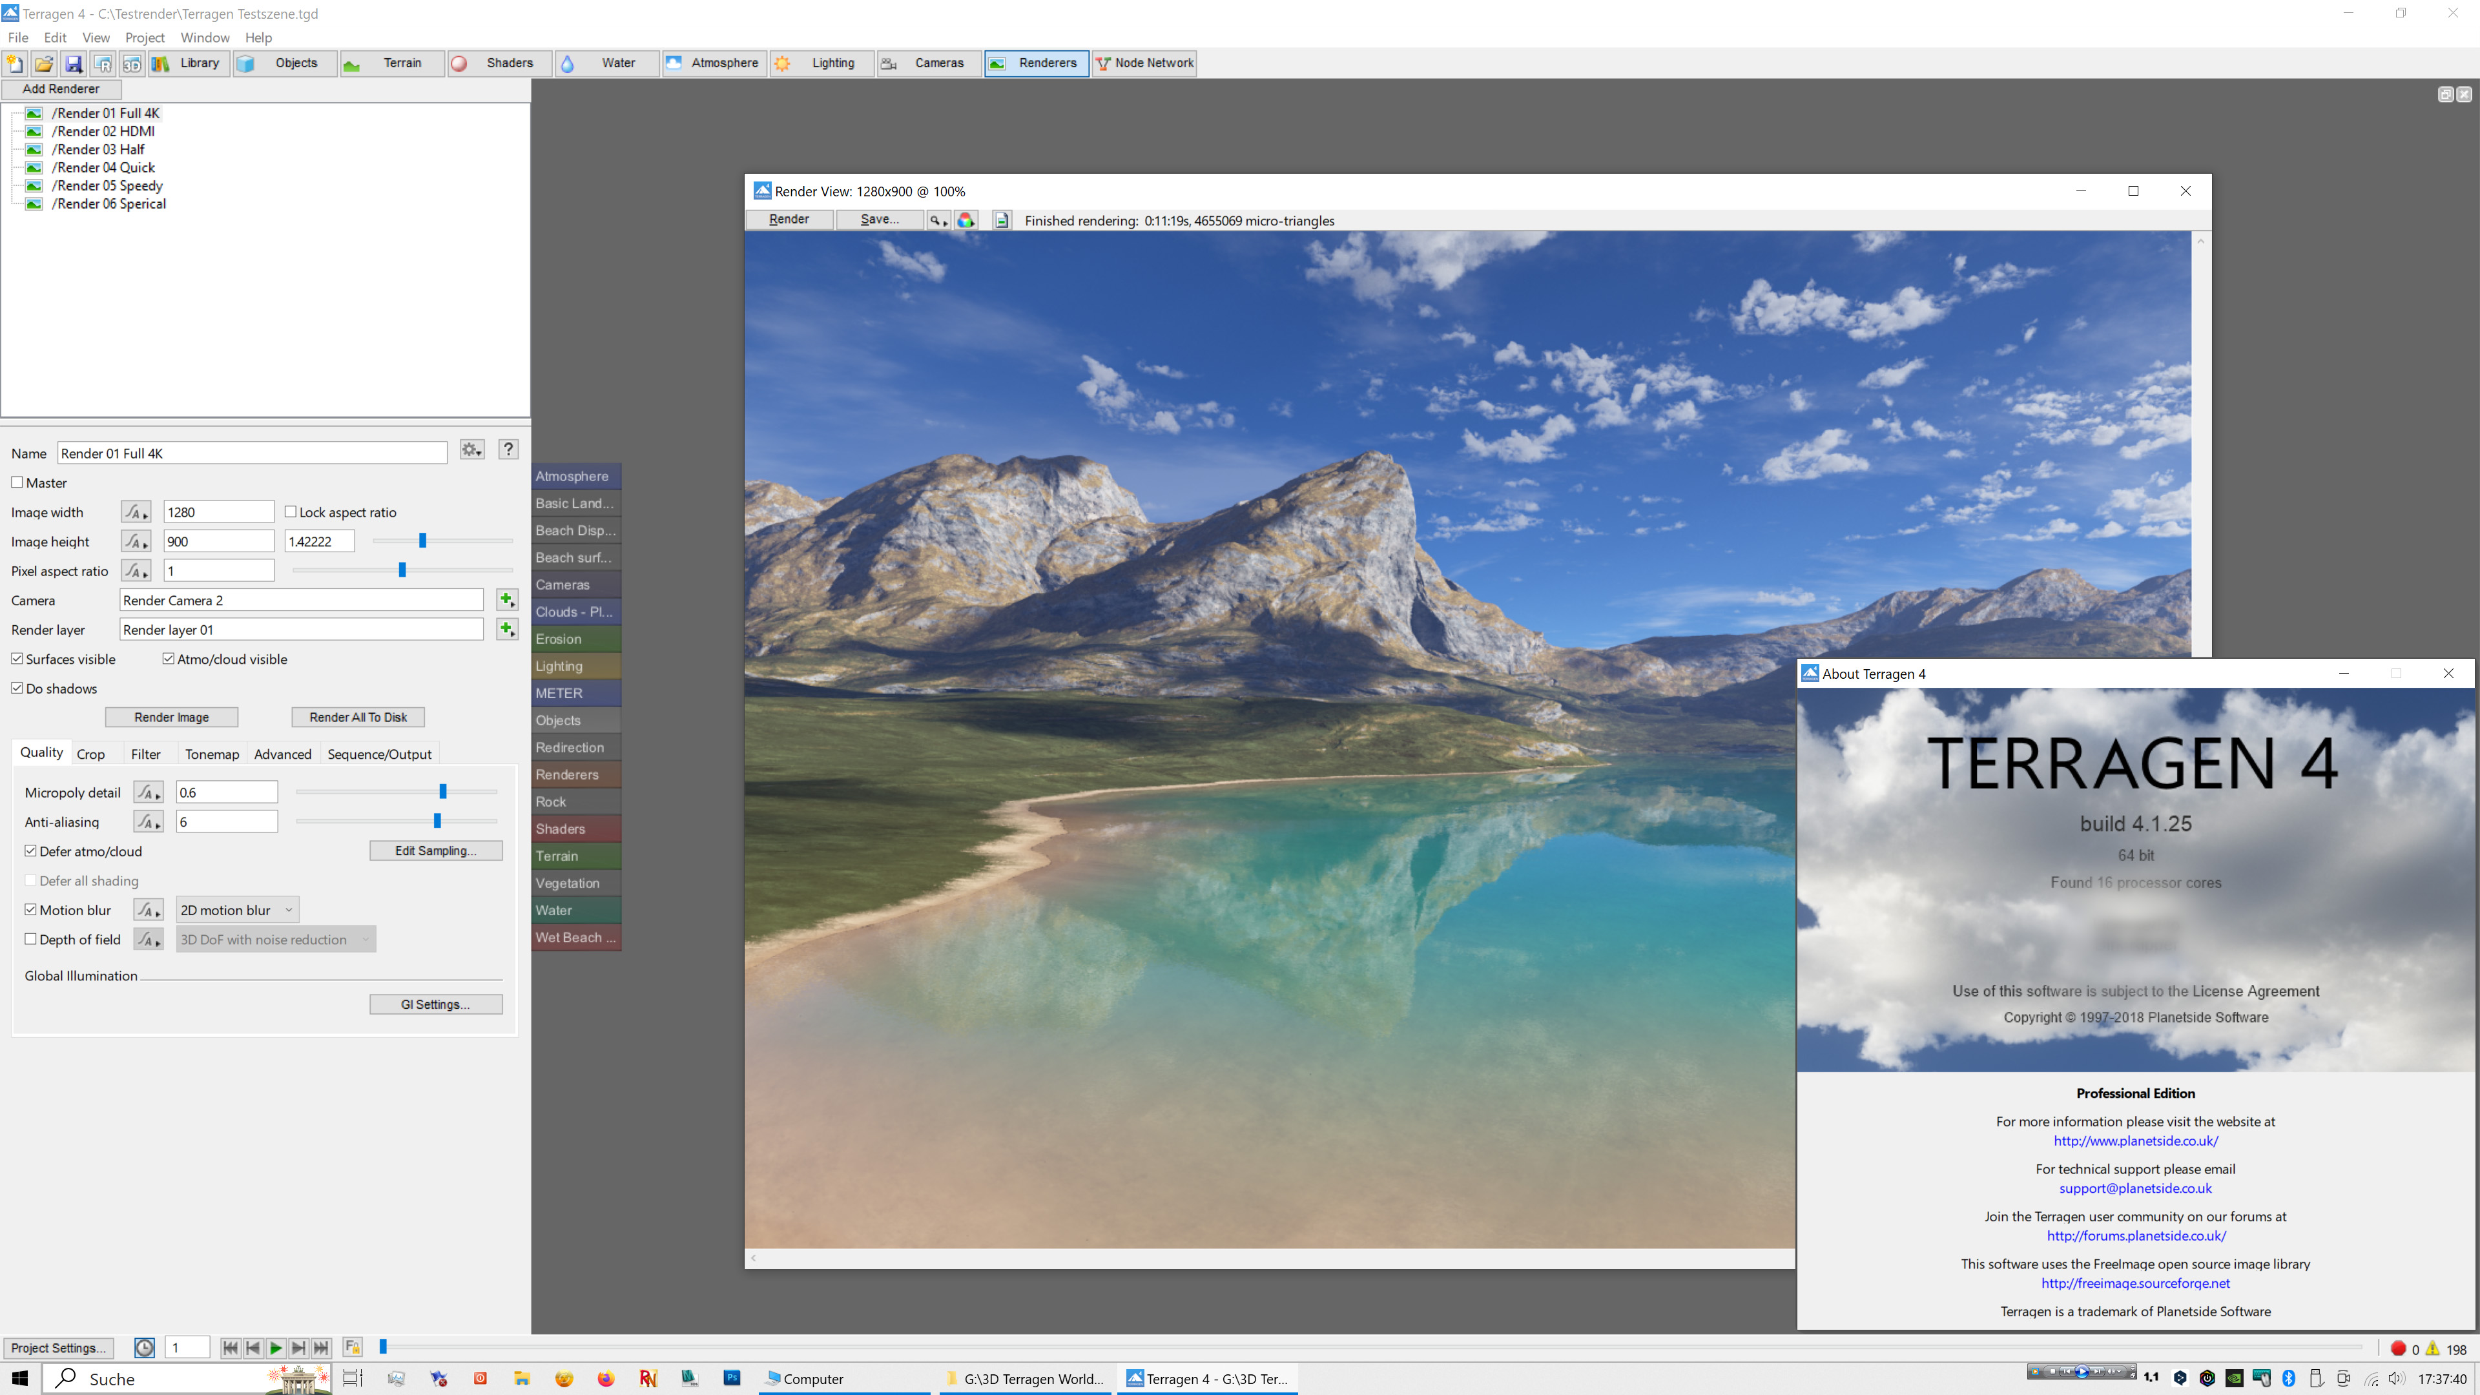The image size is (2480, 1395).
Task: Open animation menu for Pixel aspect ratio
Action: coord(136,571)
